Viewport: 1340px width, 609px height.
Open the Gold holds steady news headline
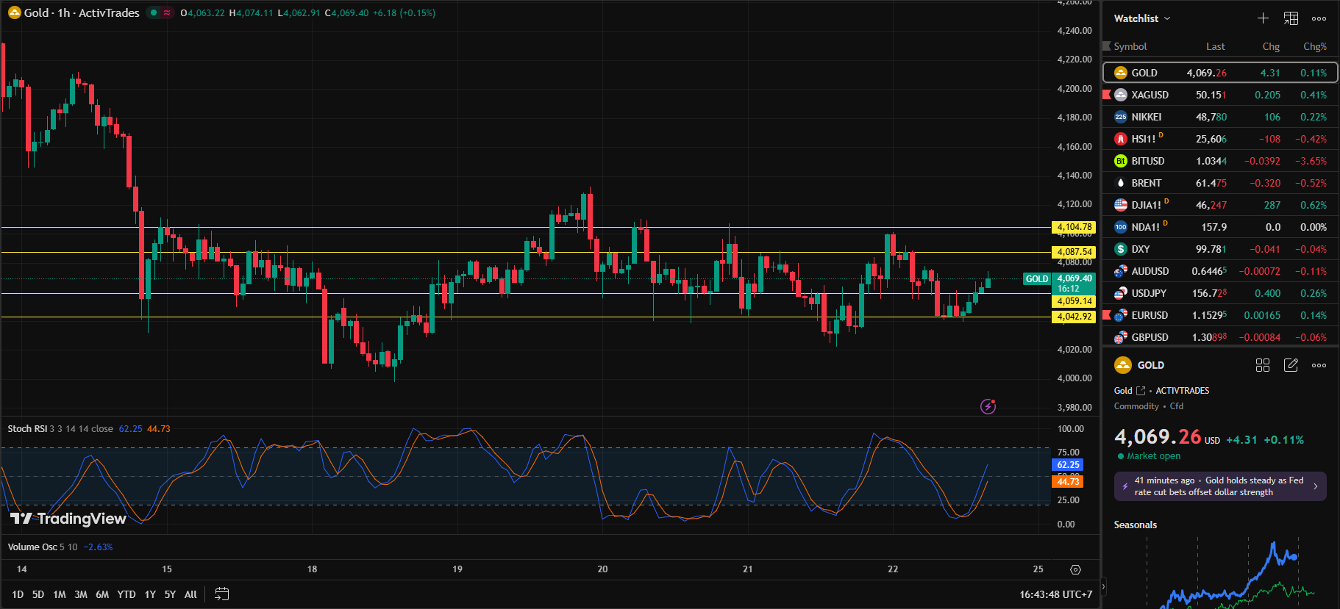(x=1219, y=486)
